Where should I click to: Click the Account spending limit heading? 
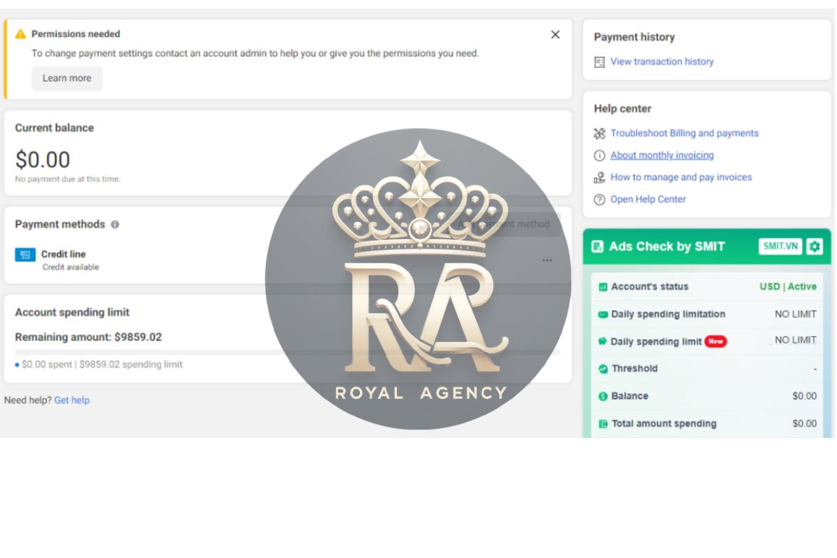point(72,312)
